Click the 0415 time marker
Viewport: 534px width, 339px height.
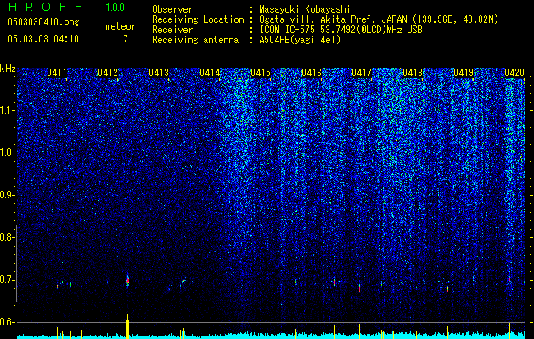coord(261,73)
